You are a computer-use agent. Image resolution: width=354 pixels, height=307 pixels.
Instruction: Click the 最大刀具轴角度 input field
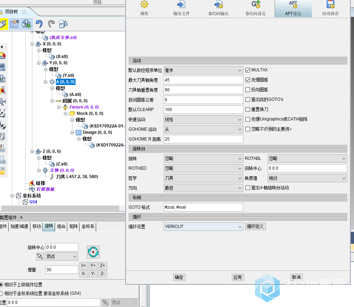(203, 80)
